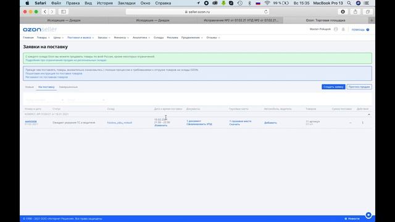Expand the Цены navigation dropdown

[x=58, y=38]
